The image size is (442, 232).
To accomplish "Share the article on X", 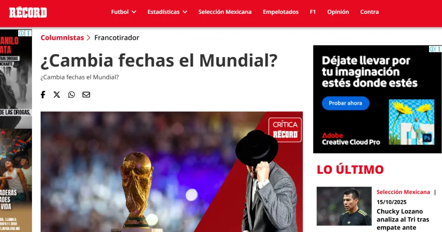I will click(x=57, y=95).
